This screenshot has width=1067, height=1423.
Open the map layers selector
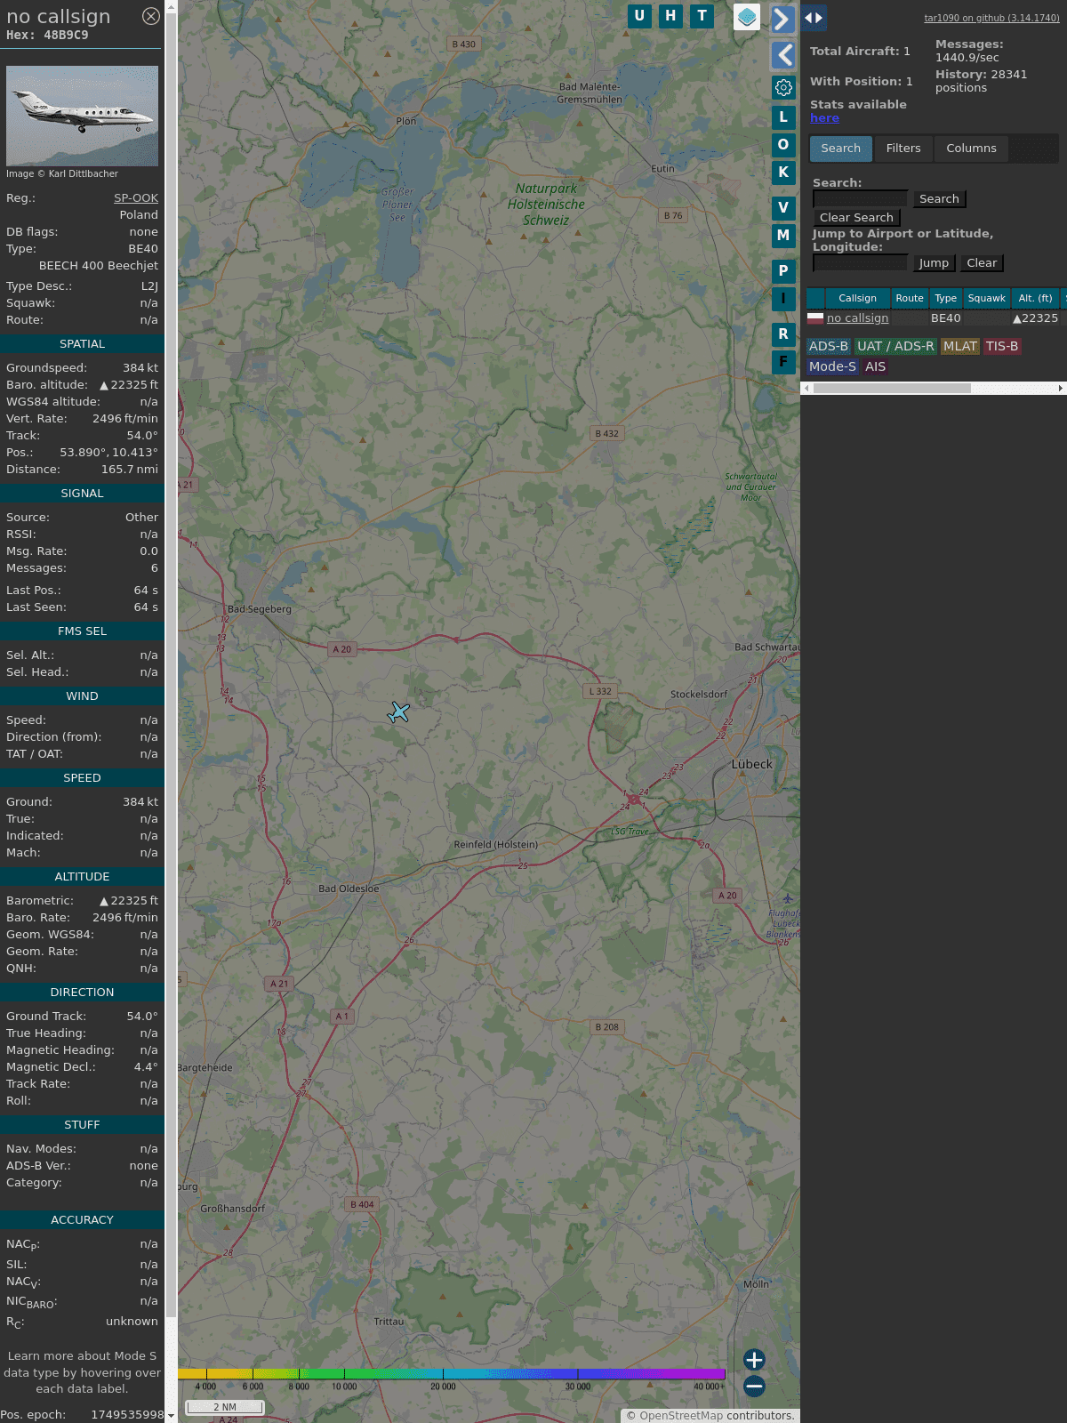point(747,17)
